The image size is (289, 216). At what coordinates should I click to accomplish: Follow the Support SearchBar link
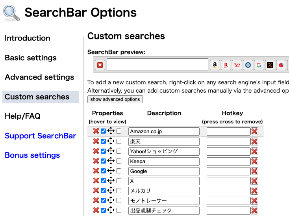tap(41, 136)
